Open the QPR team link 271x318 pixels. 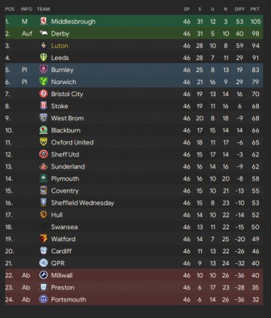(58, 263)
